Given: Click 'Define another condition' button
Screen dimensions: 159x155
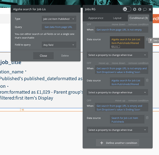Looking at the screenshot, I should tap(118, 143).
